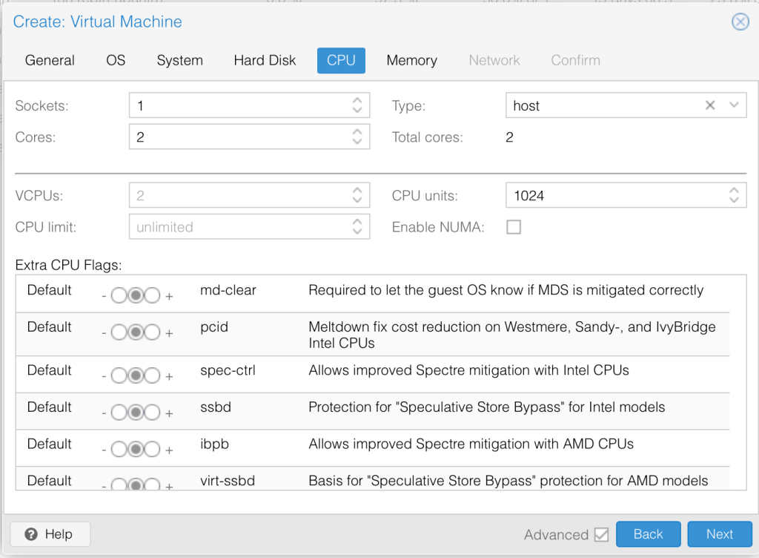Switch to the Memory tab

[x=411, y=60]
